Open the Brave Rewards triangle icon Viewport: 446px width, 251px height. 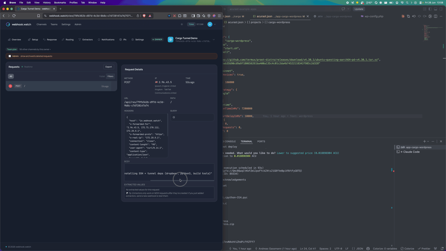(150, 16)
